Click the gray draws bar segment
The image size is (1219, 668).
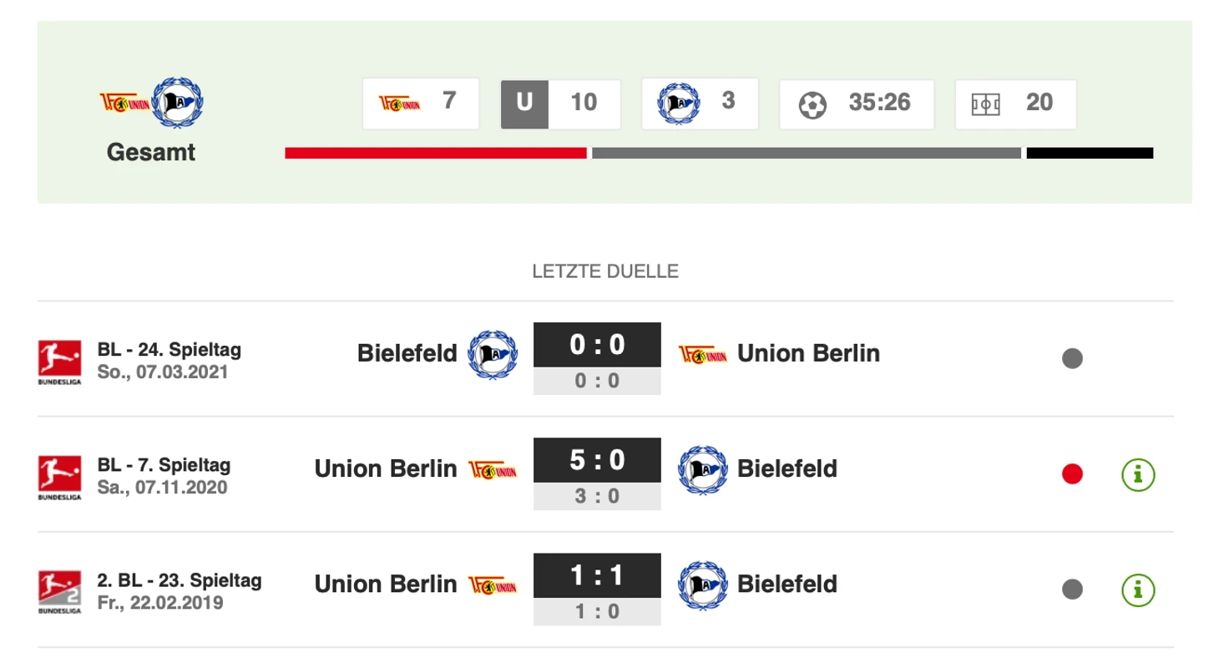[x=806, y=154]
